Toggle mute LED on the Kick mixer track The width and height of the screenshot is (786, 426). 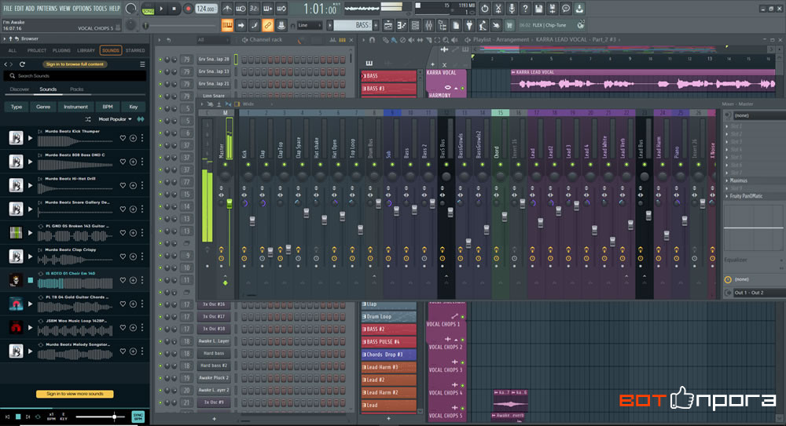(244, 164)
